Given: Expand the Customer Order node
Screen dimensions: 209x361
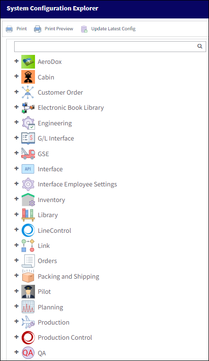Looking at the screenshot, I should 17,92.
